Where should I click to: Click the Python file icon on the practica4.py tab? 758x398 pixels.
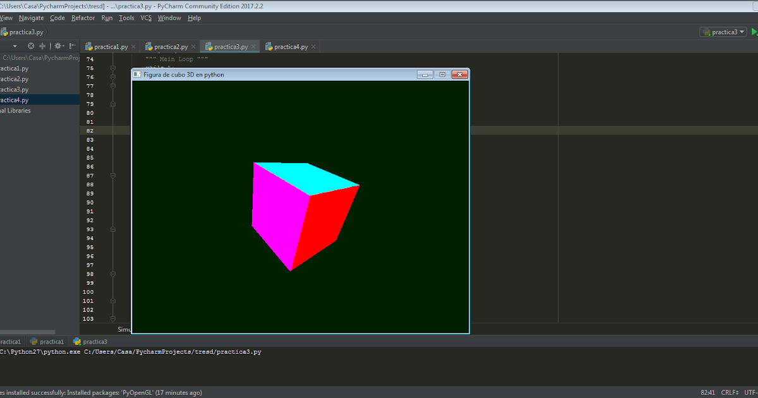(x=268, y=46)
